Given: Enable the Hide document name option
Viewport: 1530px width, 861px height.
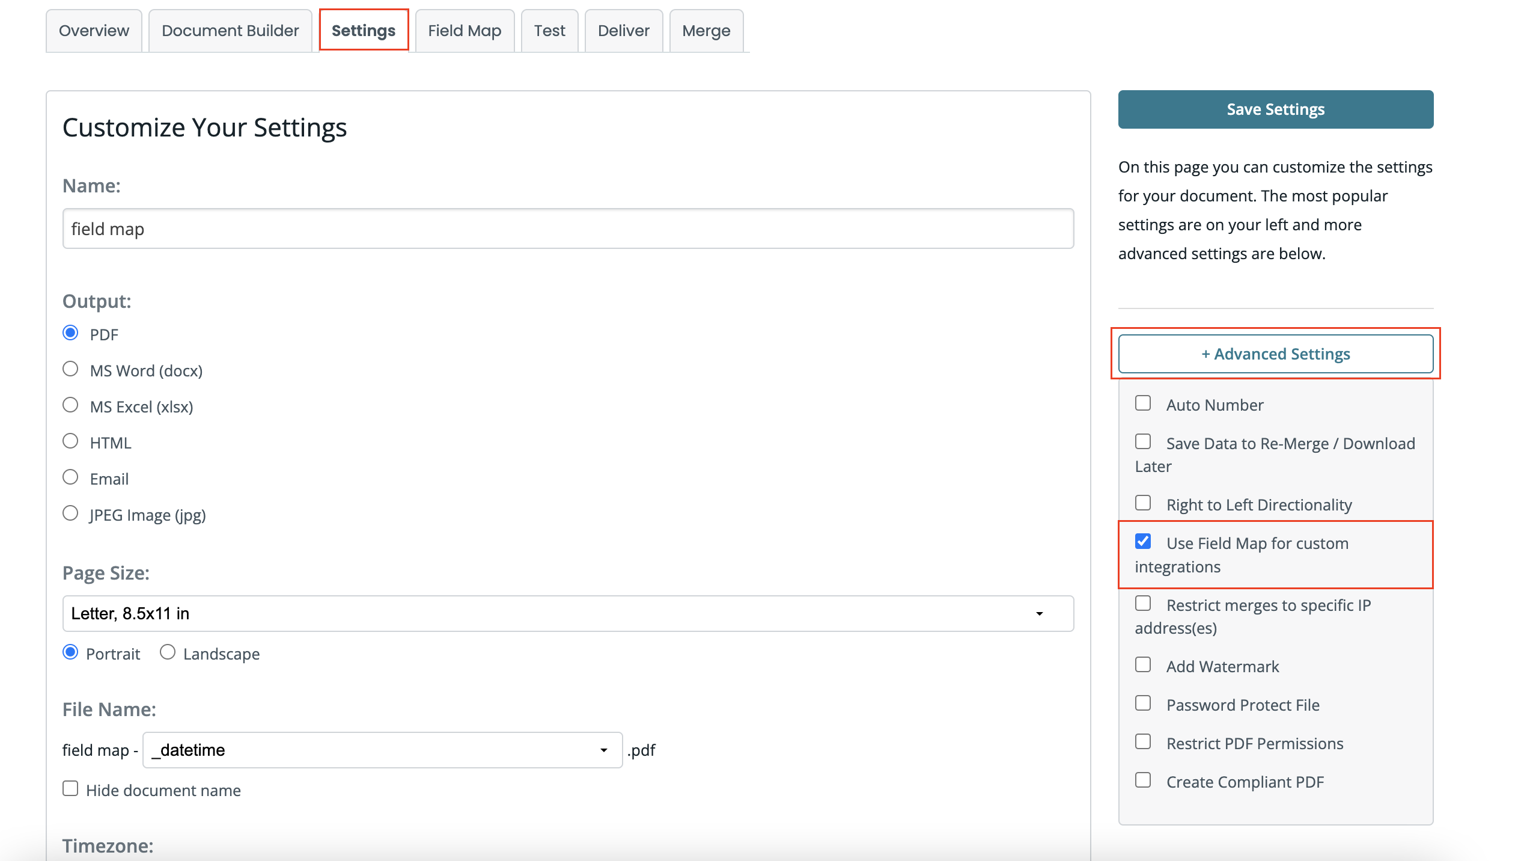Looking at the screenshot, I should 70,788.
